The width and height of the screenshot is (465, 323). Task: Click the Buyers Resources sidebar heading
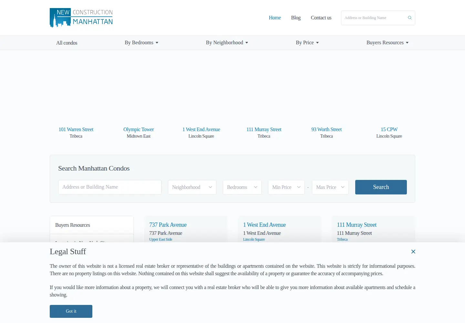pos(73,225)
